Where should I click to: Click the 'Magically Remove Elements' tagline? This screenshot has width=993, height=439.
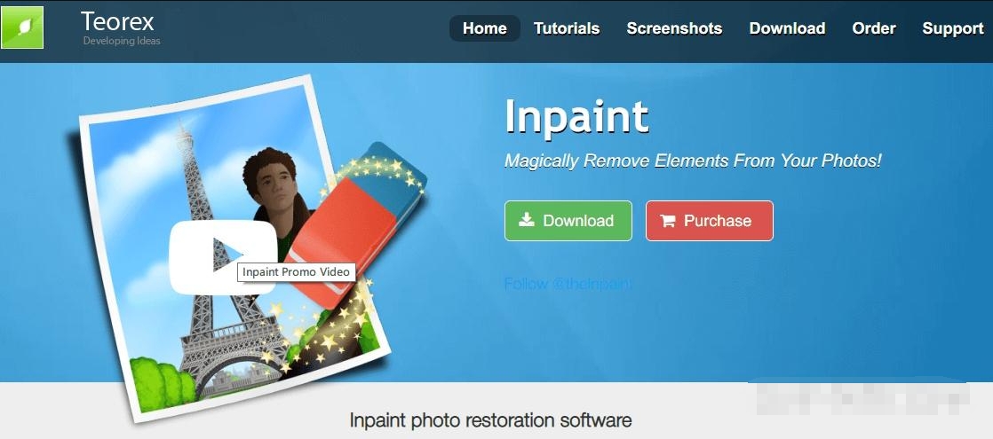(x=693, y=161)
